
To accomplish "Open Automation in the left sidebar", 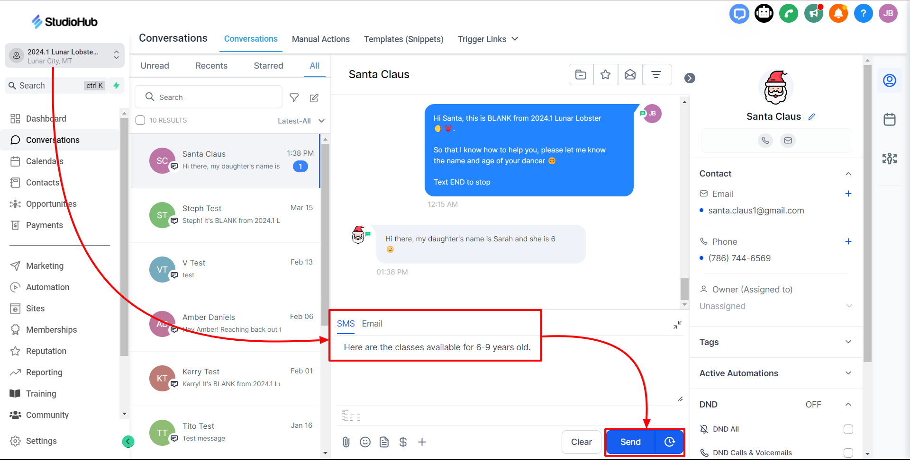I will click(x=47, y=287).
